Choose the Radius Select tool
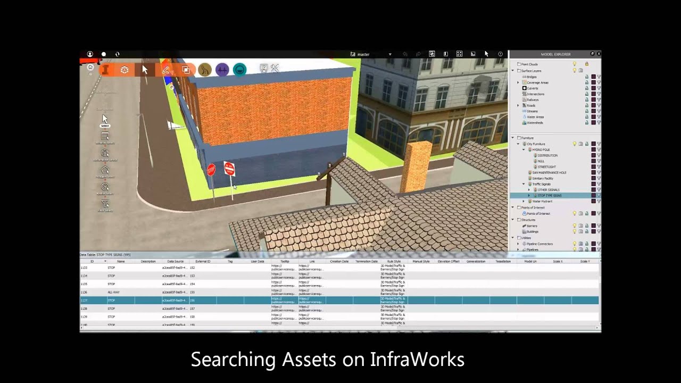This screenshot has height=383, width=681. [105, 189]
